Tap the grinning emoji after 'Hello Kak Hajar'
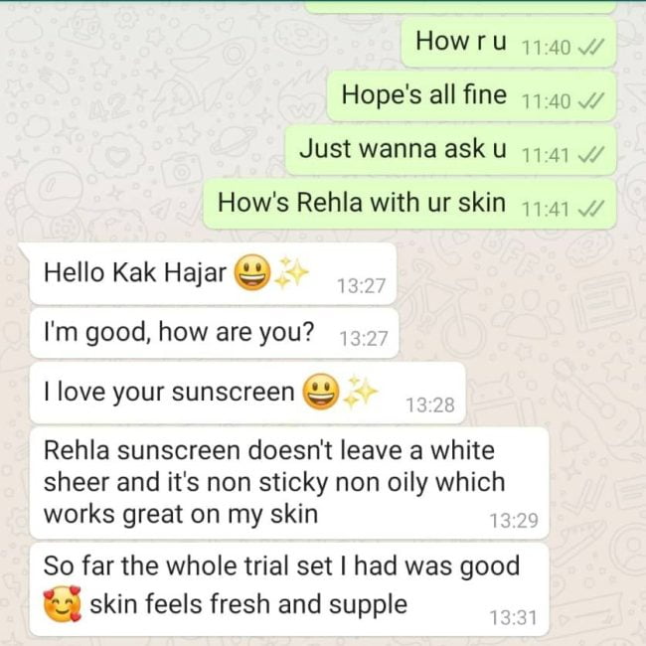 [252, 272]
